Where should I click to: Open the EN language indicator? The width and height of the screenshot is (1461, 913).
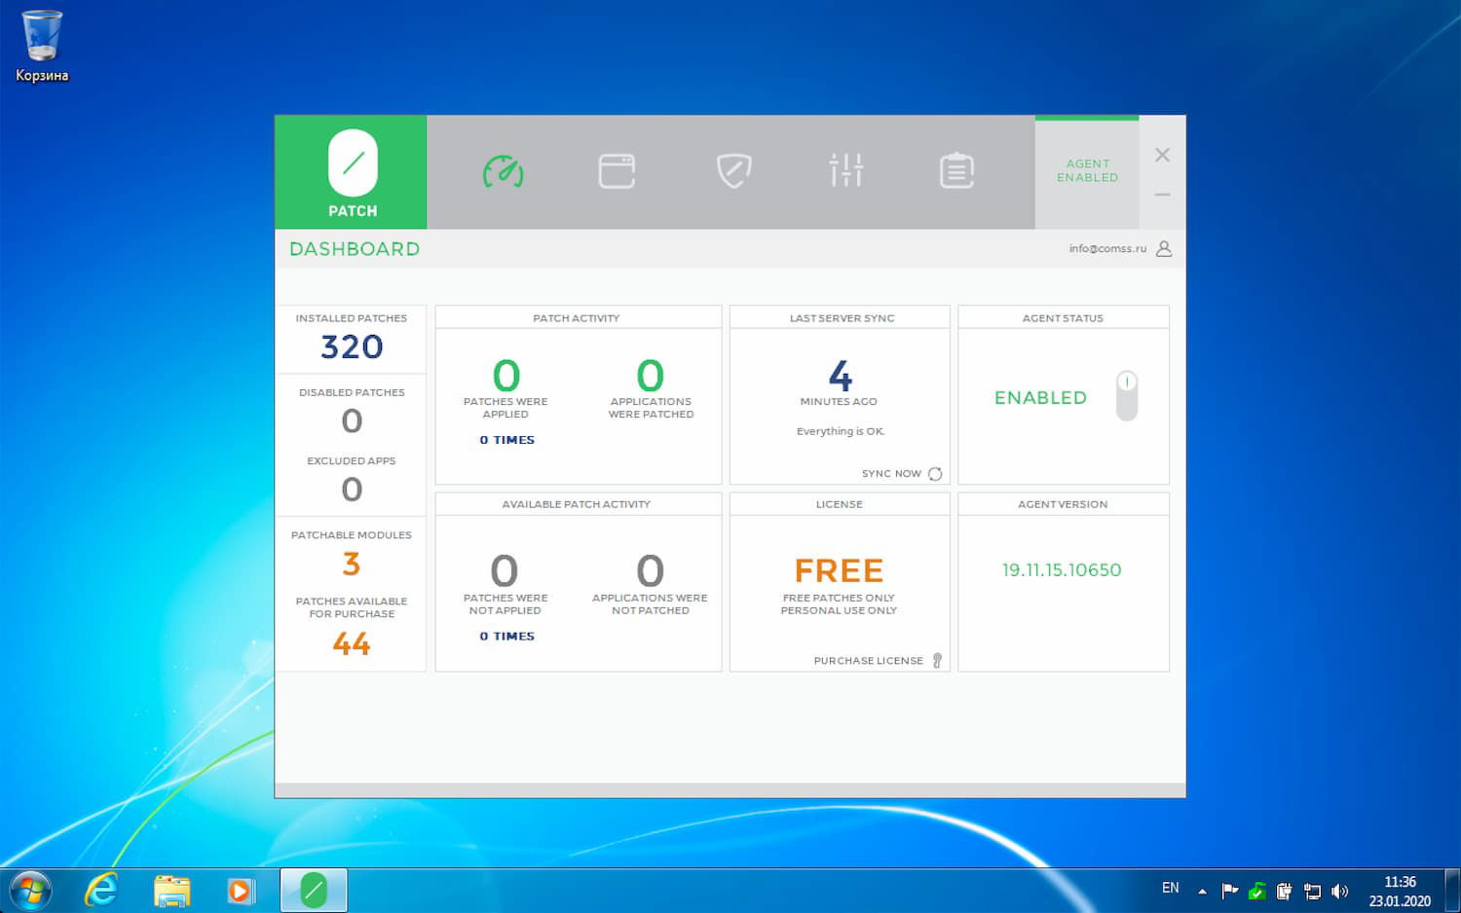[x=1171, y=889]
